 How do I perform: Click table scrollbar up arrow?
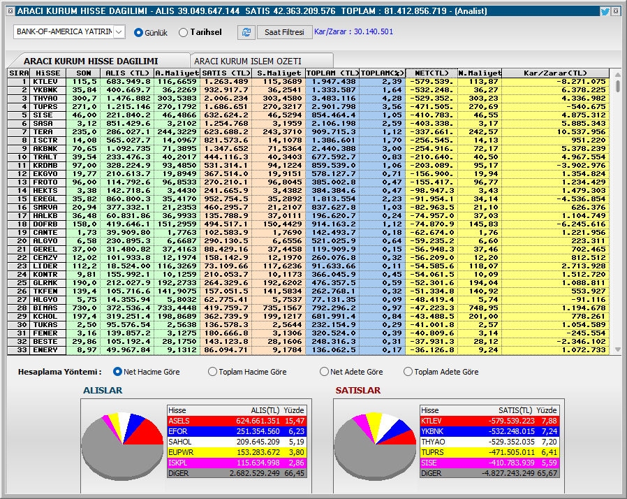point(618,74)
